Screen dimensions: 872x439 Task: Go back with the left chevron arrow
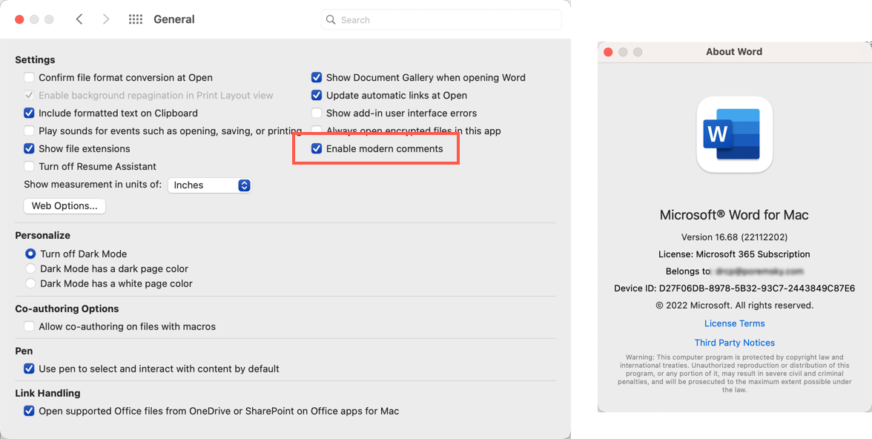[x=79, y=19]
